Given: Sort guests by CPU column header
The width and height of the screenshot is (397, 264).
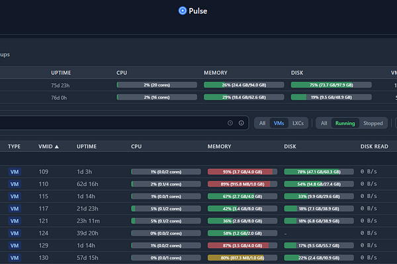Looking at the screenshot, I should point(136,147).
